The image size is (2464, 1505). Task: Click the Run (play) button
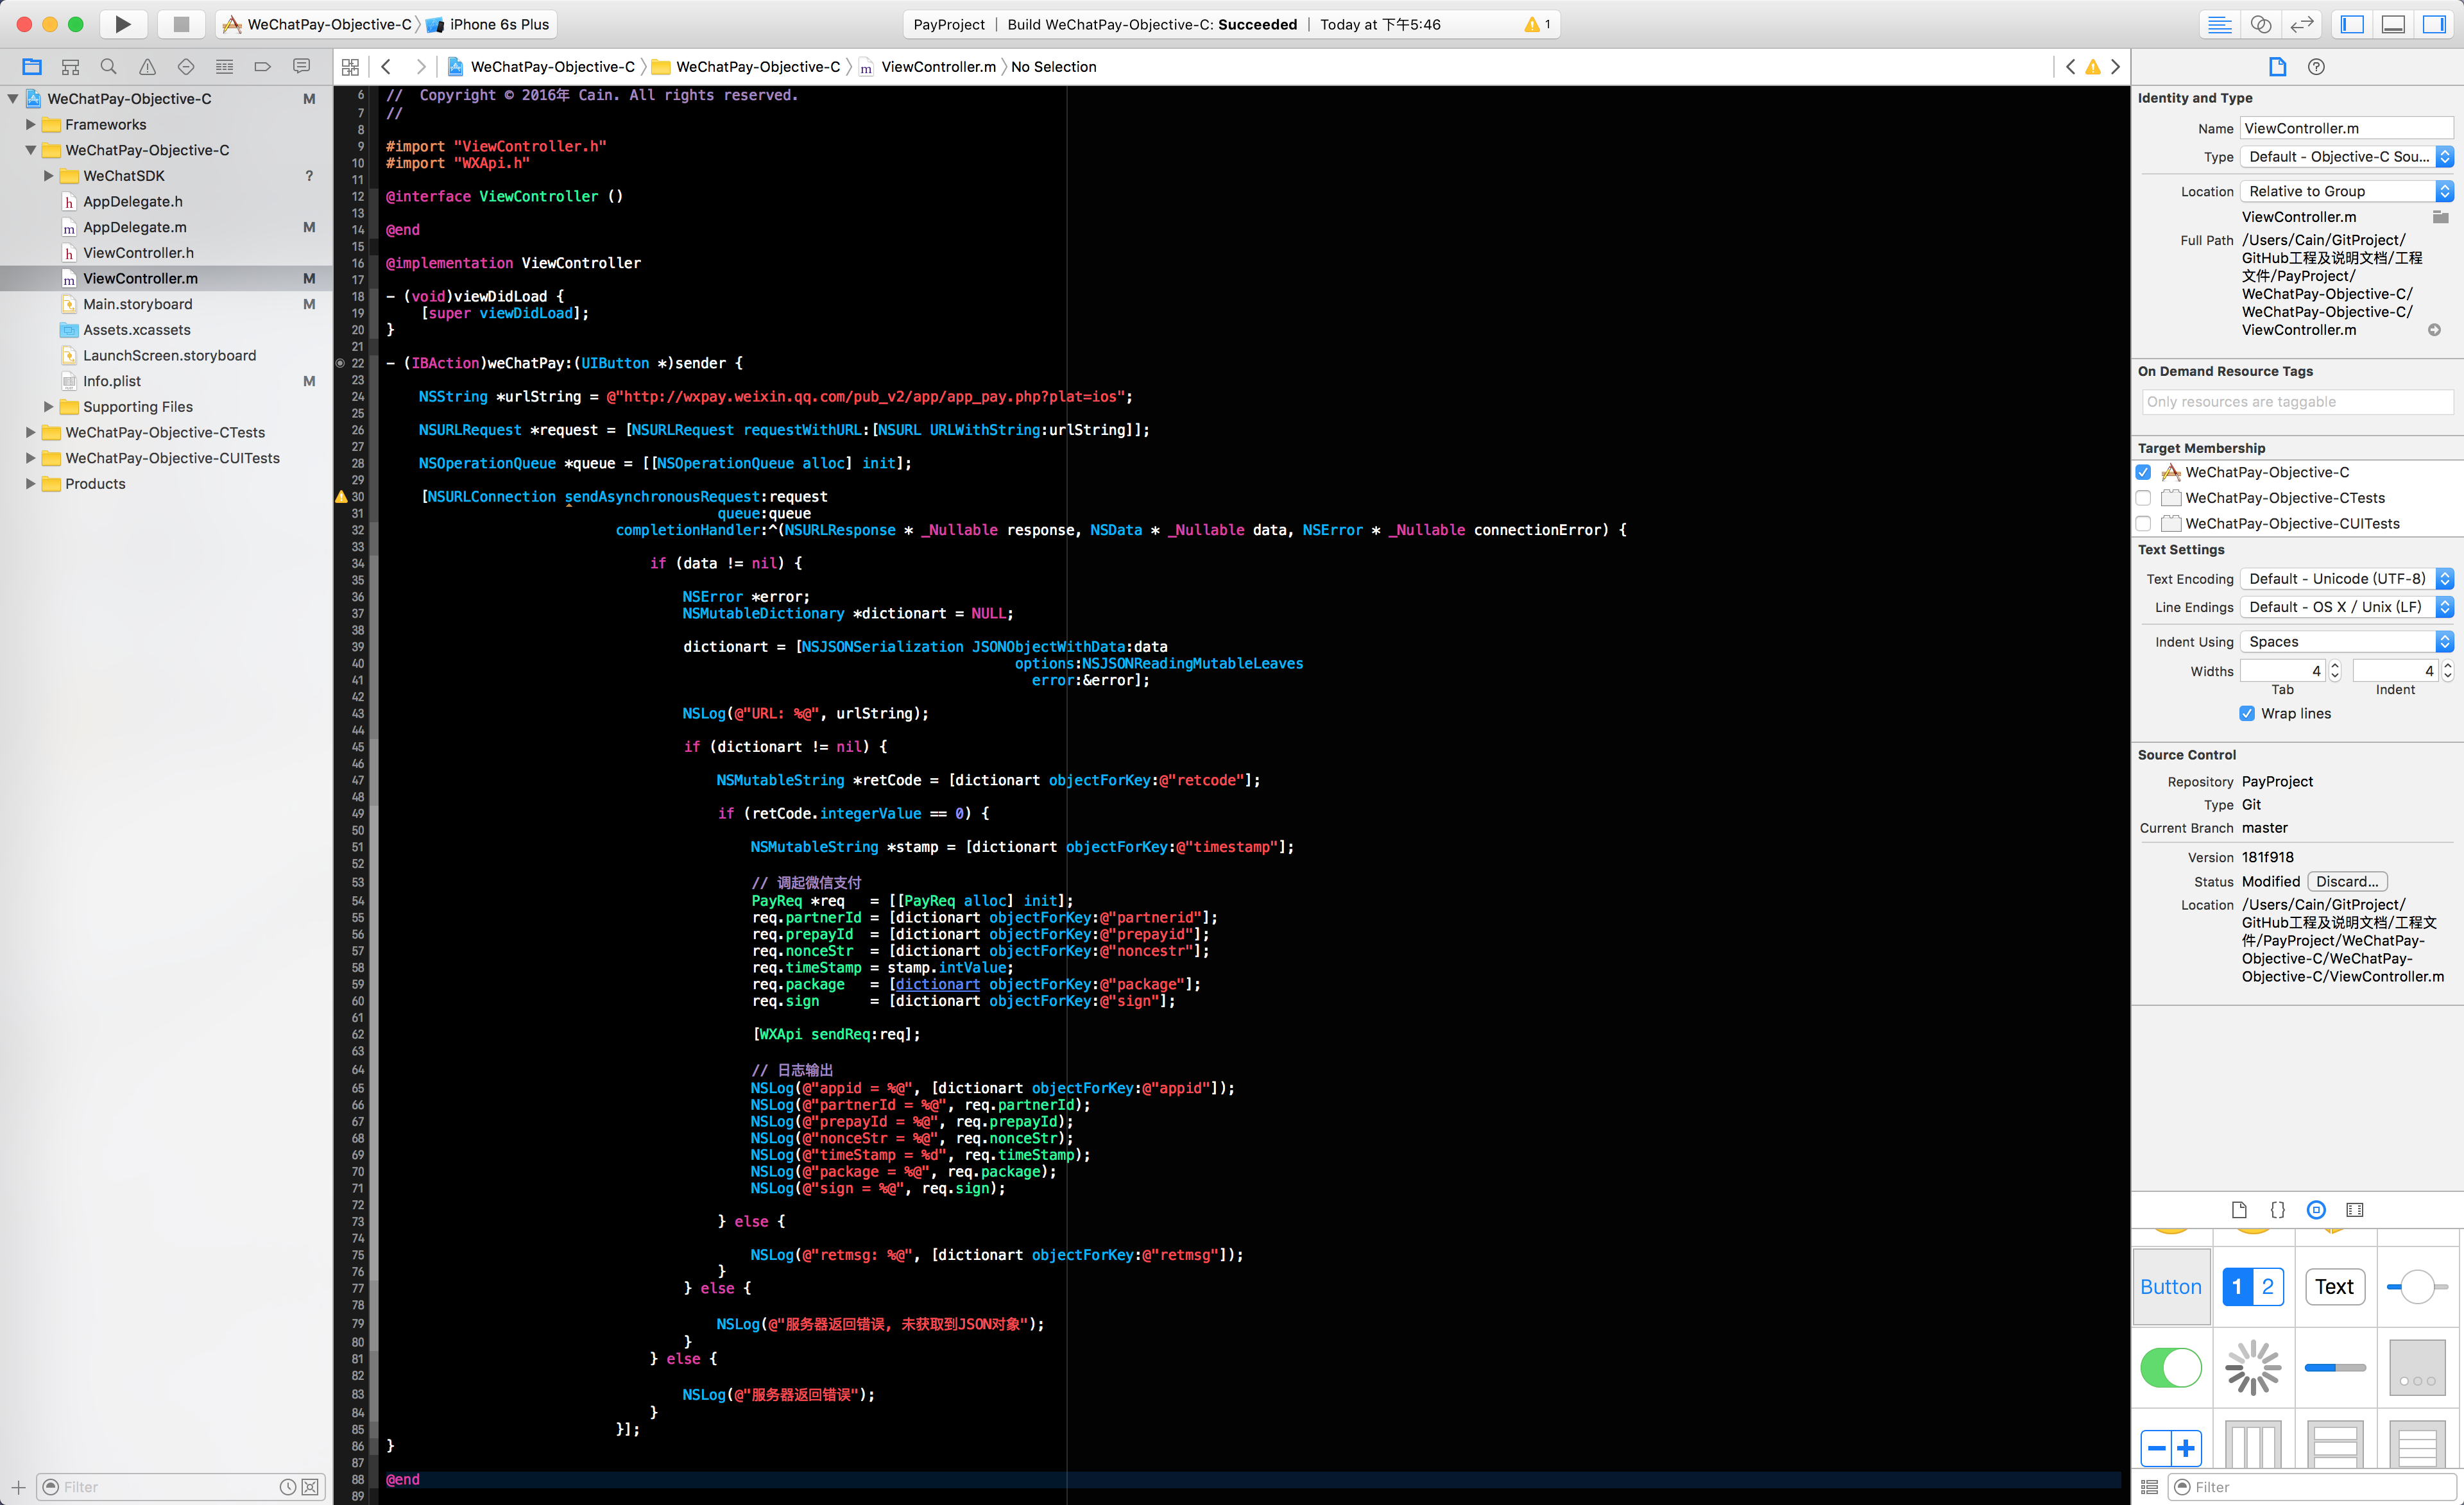122,24
